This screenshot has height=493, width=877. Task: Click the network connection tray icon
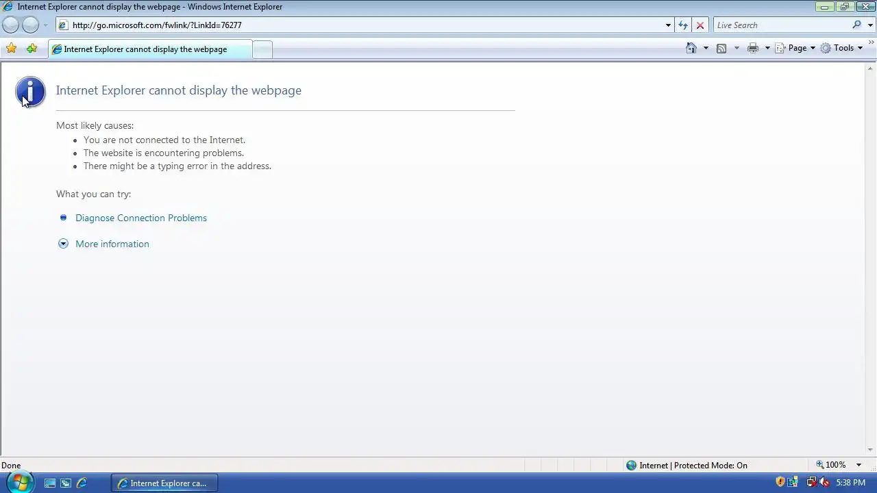point(811,482)
